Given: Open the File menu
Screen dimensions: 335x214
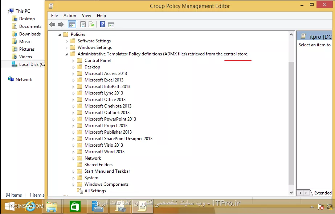Looking at the screenshot, I should pyautogui.click(x=54, y=16).
